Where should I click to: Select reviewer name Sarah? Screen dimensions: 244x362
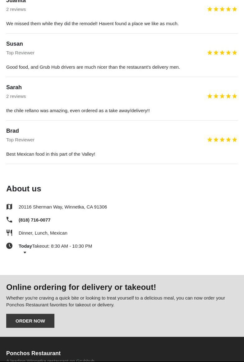coord(14,87)
